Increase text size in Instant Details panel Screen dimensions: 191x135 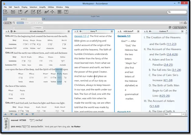coord(7,119)
